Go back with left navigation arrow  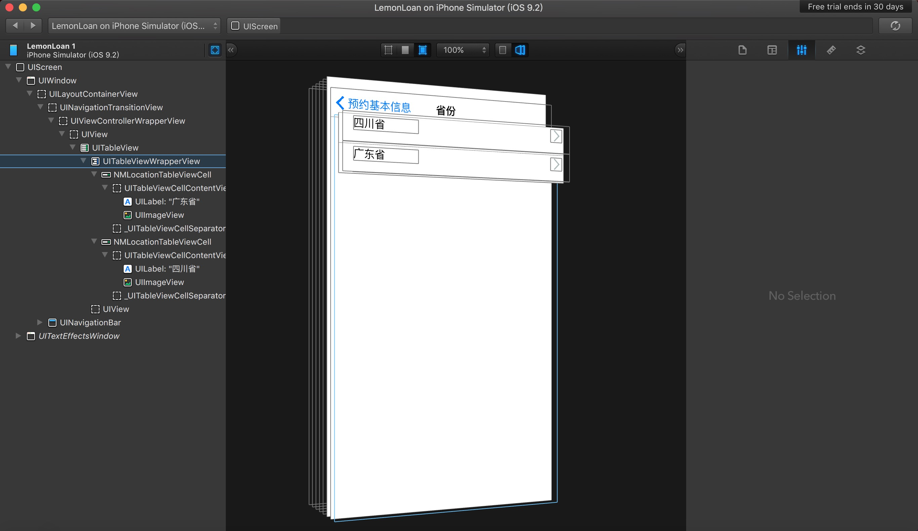[x=15, y=26]
